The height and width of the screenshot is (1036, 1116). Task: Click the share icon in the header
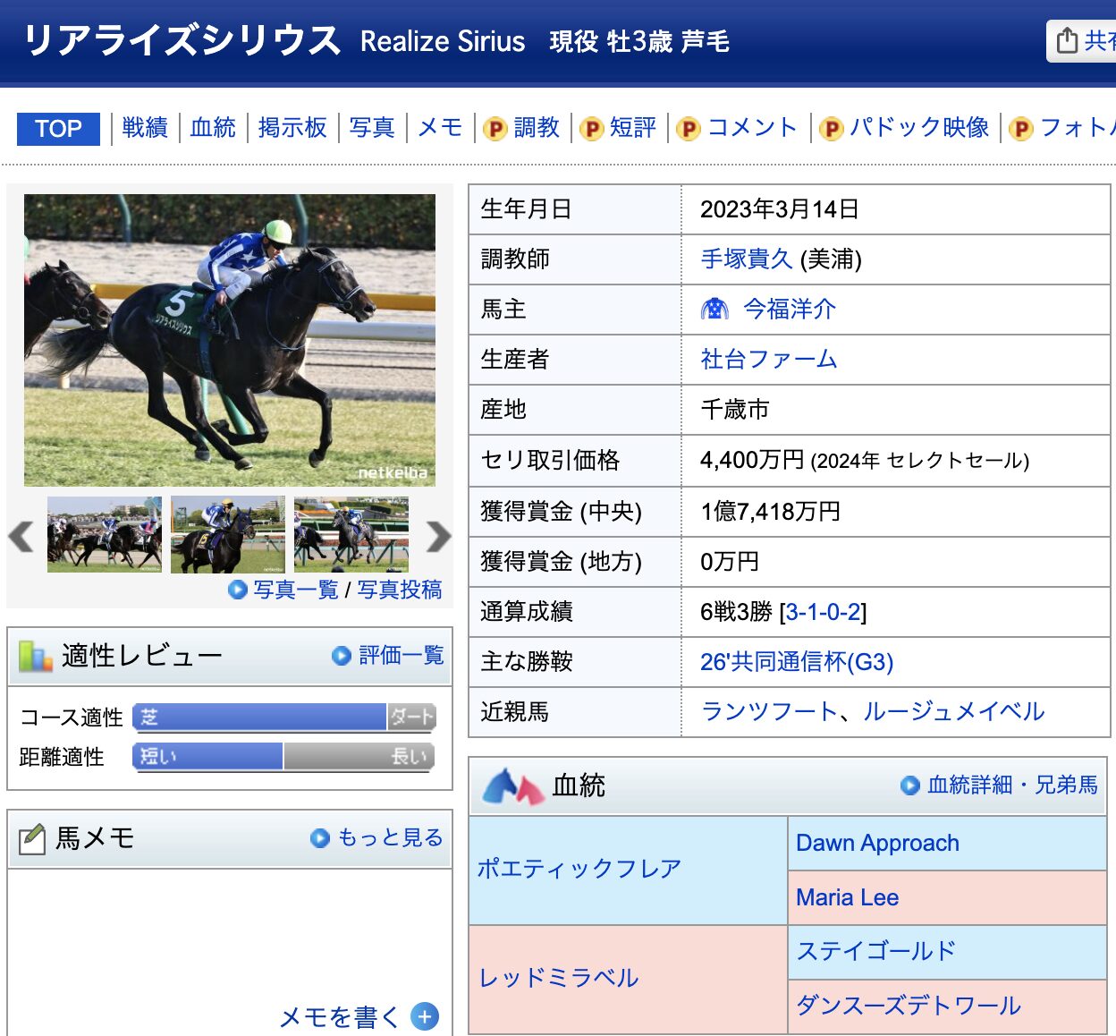tap(1067, 41)
